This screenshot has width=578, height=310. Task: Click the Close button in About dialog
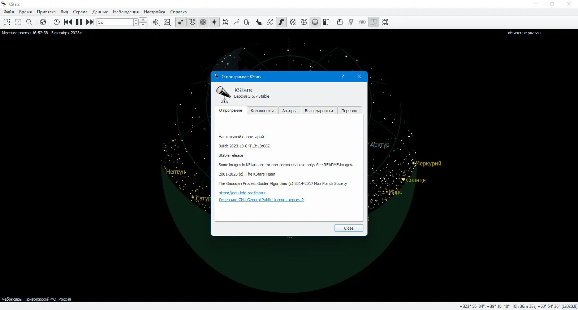point(349,228)
